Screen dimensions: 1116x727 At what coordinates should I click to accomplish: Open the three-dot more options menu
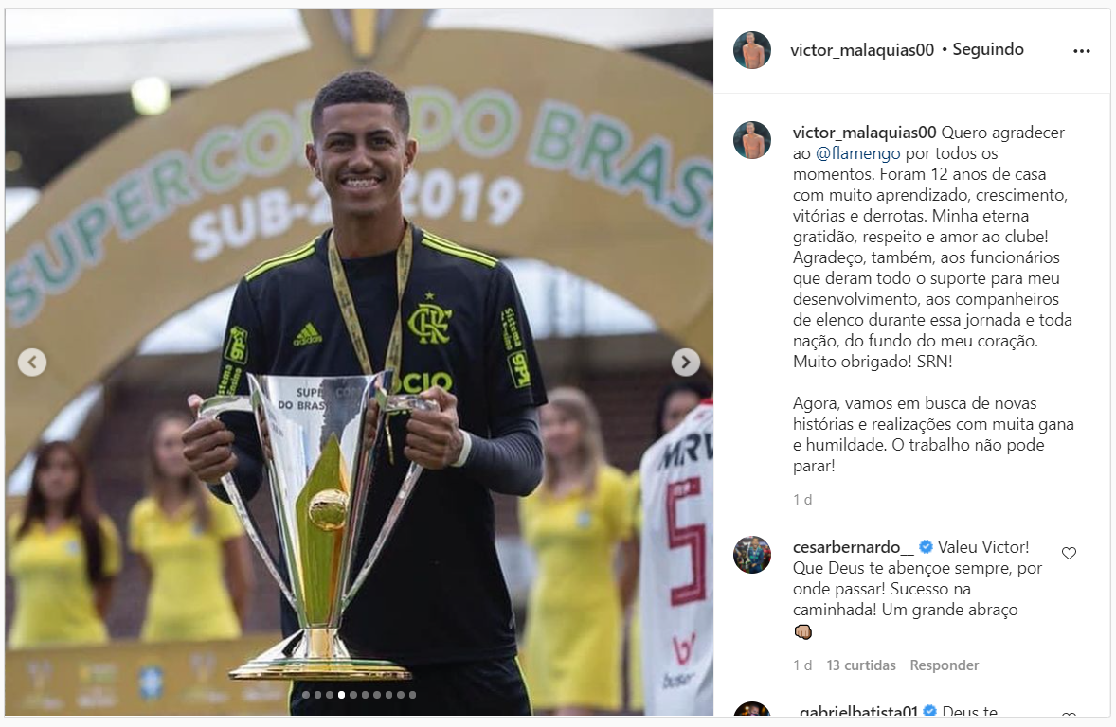(1081, 50)
